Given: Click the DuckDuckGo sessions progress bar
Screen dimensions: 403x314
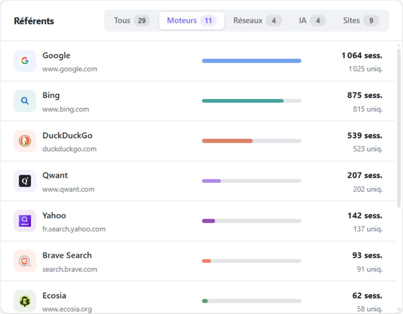Looking at the screenshot, I should (x=252, y=141).
